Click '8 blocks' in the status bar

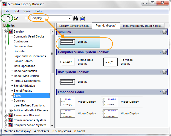[80, 131]
